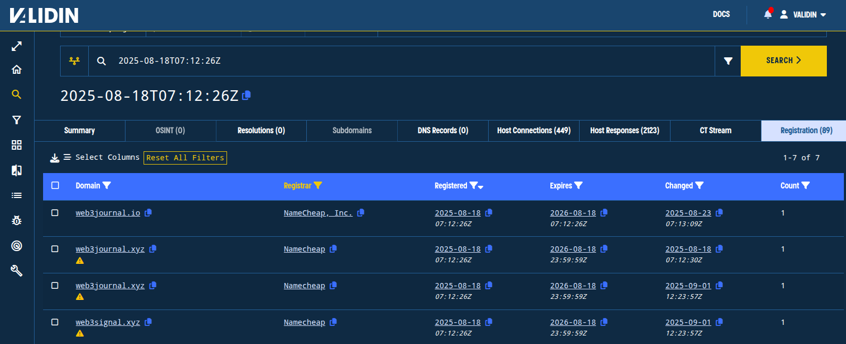Image resolution: width=846 pixels, height=344 pixels.
Task: Click the 1-7 of 7 pagination text
Action: pos(801,158)
